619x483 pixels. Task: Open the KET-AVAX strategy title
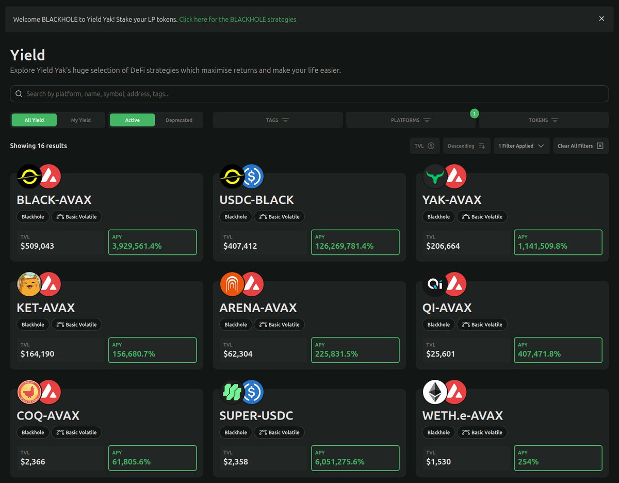coord(46,308)
